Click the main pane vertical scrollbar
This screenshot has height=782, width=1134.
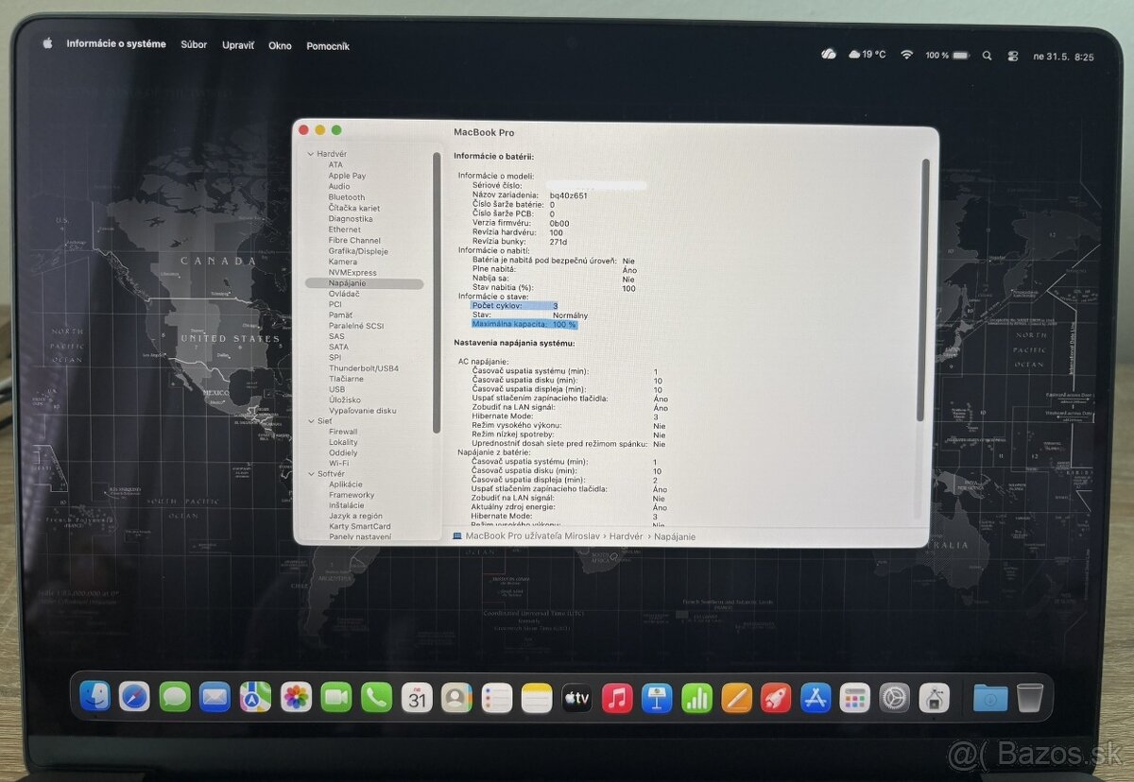click(925, 290)
